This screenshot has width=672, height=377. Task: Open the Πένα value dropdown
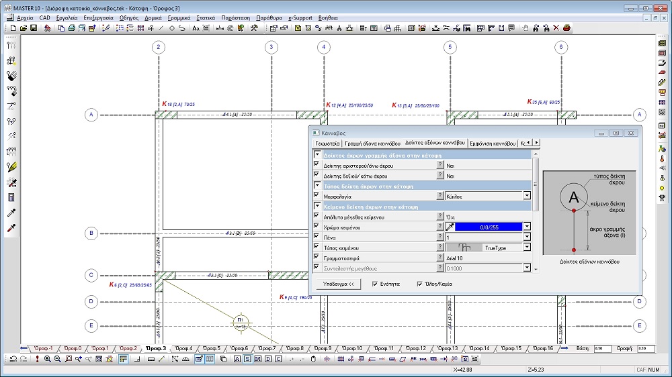[x=527, y=237]
